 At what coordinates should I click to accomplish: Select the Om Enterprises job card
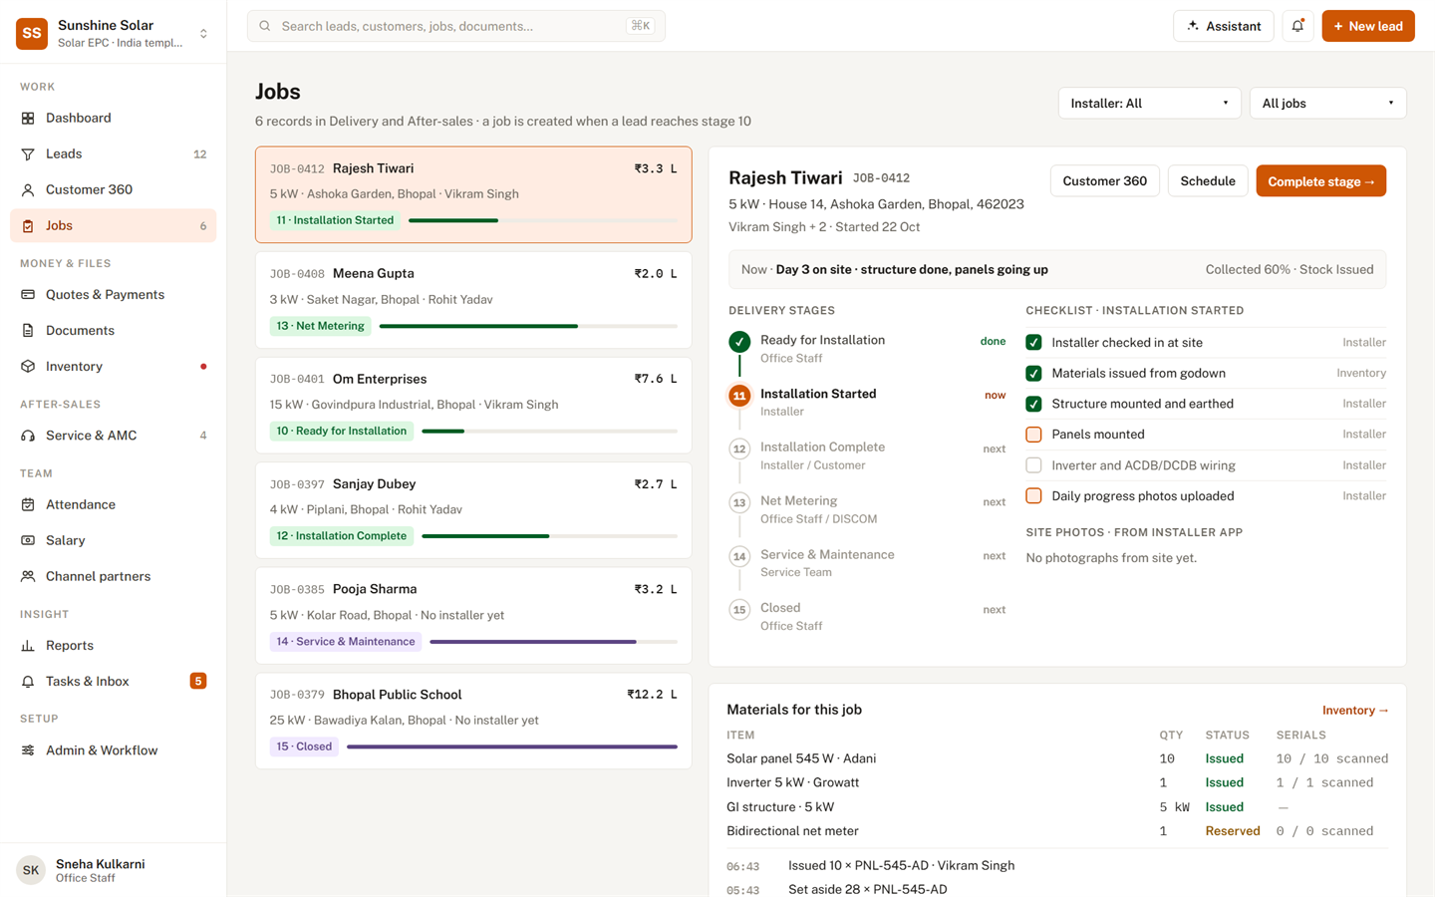click(x=473, y=405)
